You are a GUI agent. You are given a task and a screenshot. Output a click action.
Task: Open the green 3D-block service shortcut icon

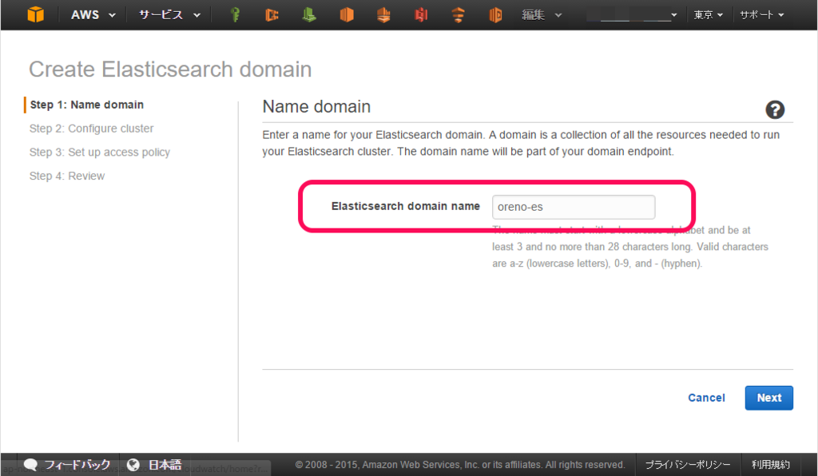309,15
